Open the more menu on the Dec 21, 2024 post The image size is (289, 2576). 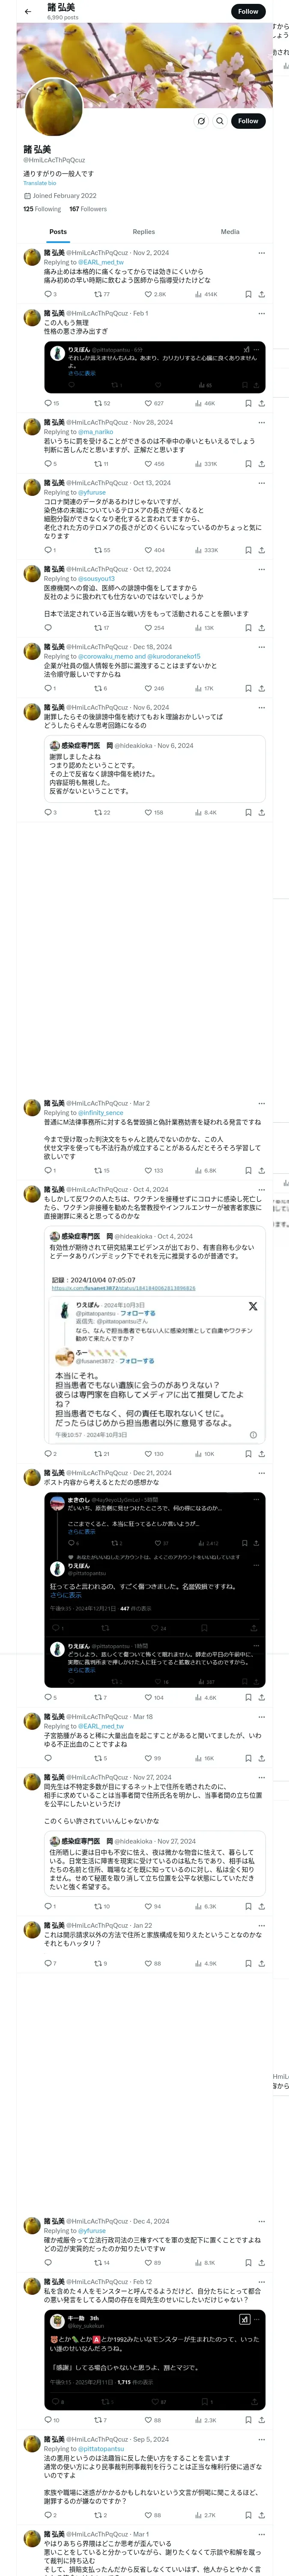(261, 1473)
